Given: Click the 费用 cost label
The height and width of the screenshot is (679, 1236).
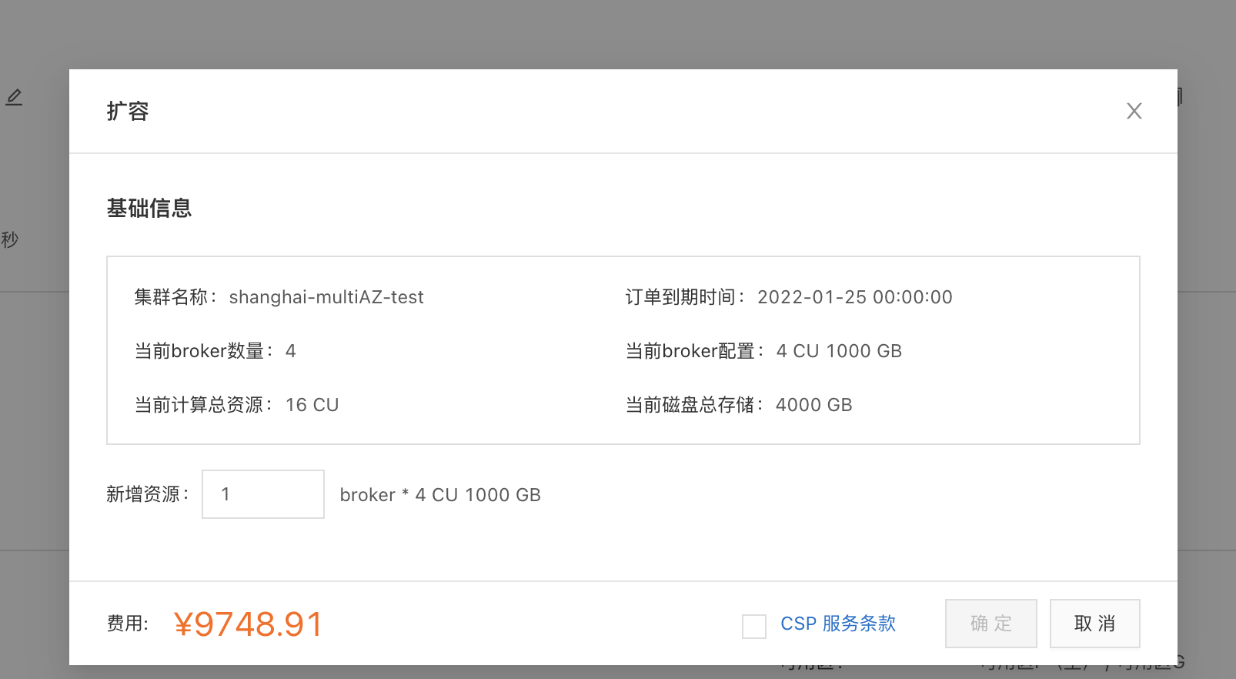Looking at the screenshot, I should pos(128,624).
